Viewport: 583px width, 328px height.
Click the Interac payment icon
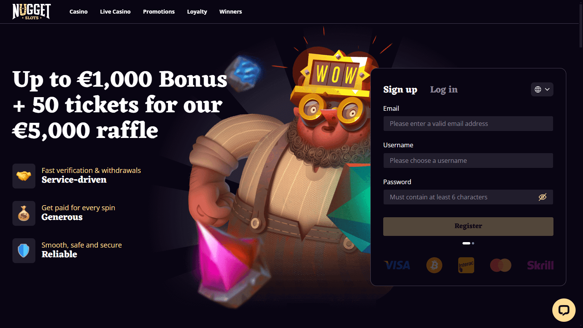[x=466, y=265]
